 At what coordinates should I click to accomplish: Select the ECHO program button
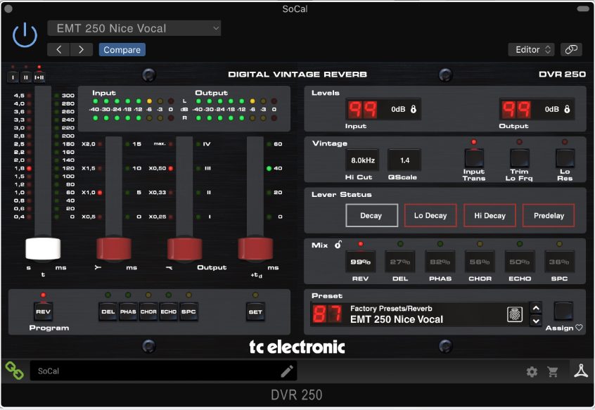169,312
